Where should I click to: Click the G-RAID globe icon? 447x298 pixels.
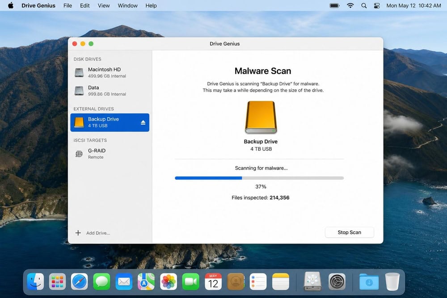pyautogui.click(x=79, y=154)
